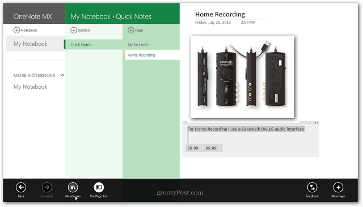Click the Forward arrow icon
Screen dimensions: 363x207
pyautogui.click(x=47, y=187)
